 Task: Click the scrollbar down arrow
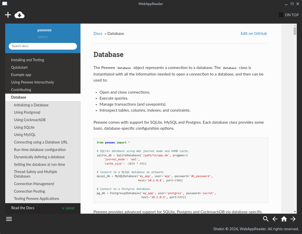[x=295, y=212]
